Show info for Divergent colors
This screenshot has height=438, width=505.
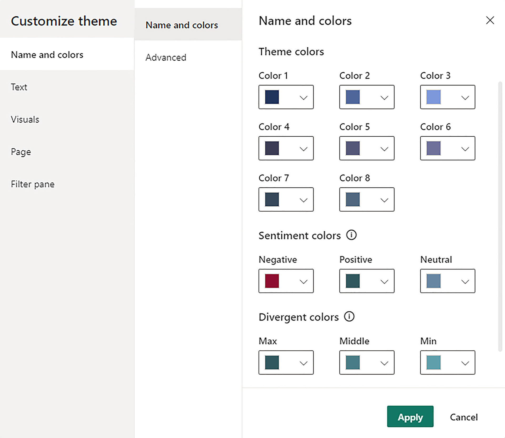coord(349,316)
